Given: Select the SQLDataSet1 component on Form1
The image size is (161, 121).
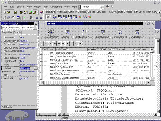Looking at the screenshot, I should [137, 32].
